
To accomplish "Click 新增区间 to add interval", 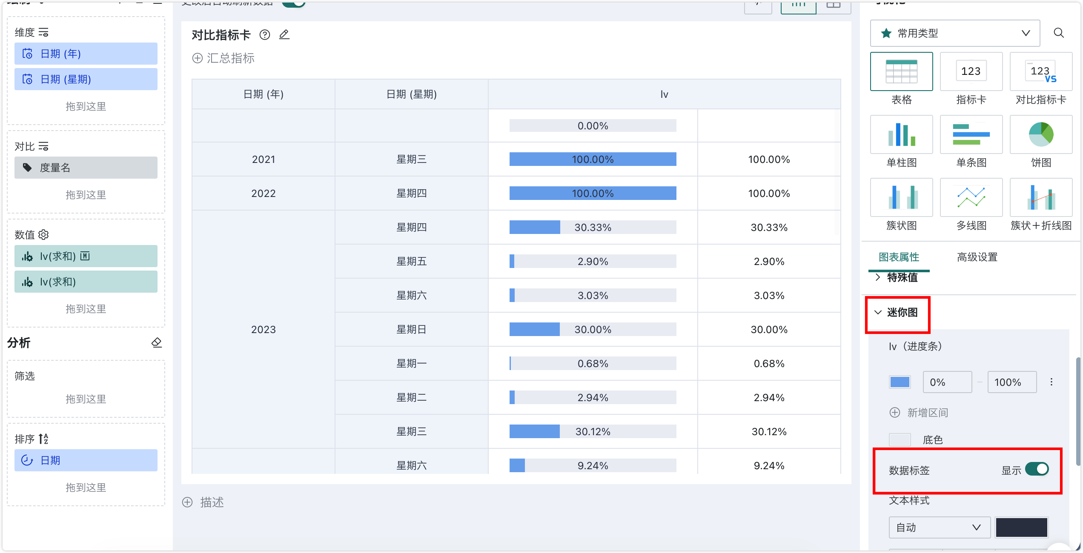I will pos(919,413).
